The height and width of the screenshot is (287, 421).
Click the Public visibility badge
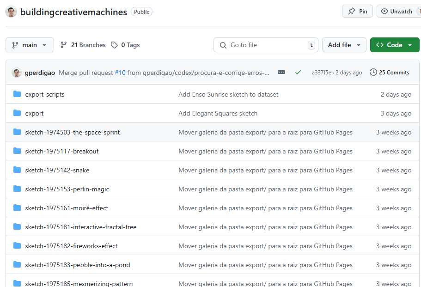coord(141,12)
